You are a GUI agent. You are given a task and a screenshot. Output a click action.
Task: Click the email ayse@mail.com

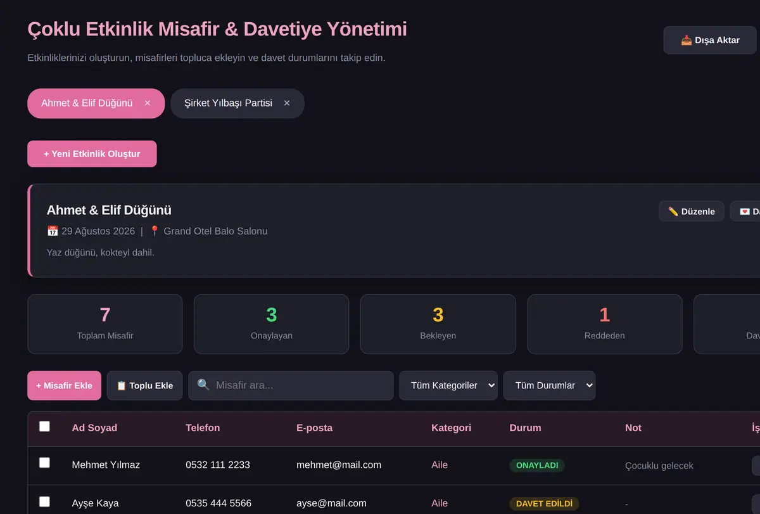click(x=331, y=503)
